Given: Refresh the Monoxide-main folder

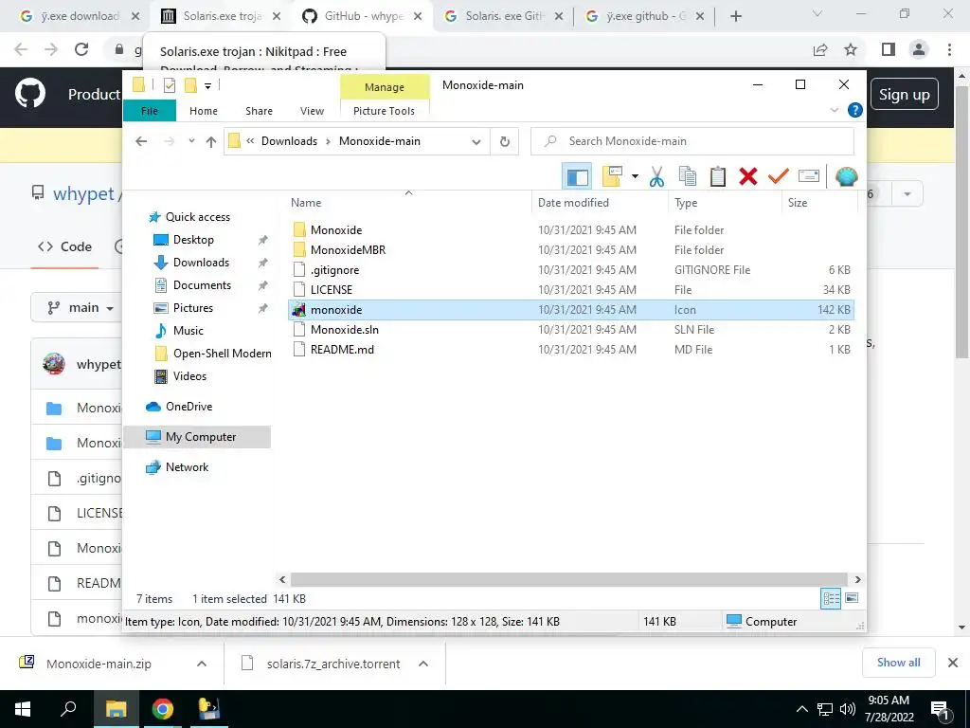Looking at the screenshot, I should [505, 142].
